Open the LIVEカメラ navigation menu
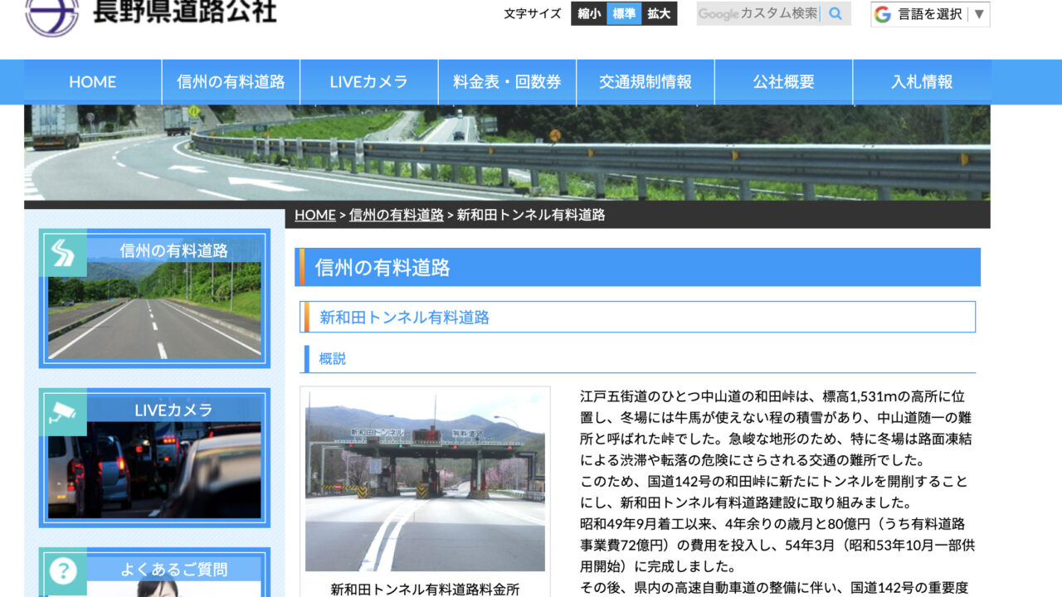Viewport: 1062px width, 597px height. pos(369,82)
